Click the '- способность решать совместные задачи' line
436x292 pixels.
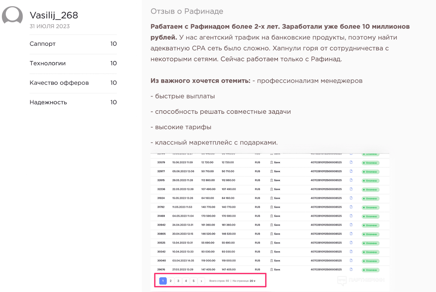(221, 112)
